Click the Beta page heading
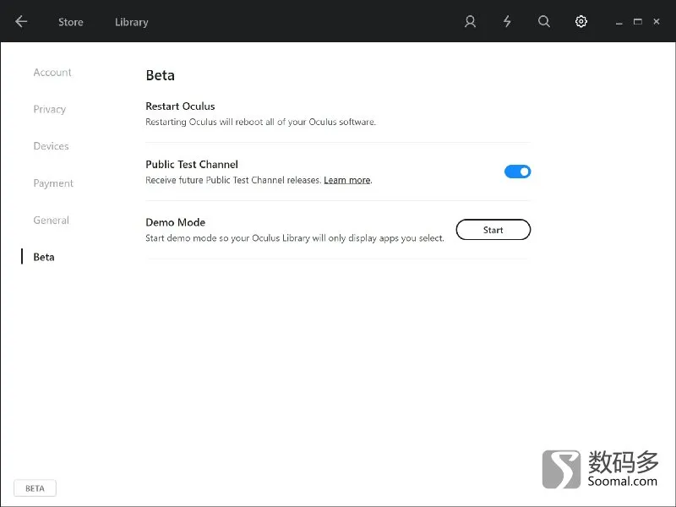This screenshot has width=676, height=507. [x=161, y=75]
